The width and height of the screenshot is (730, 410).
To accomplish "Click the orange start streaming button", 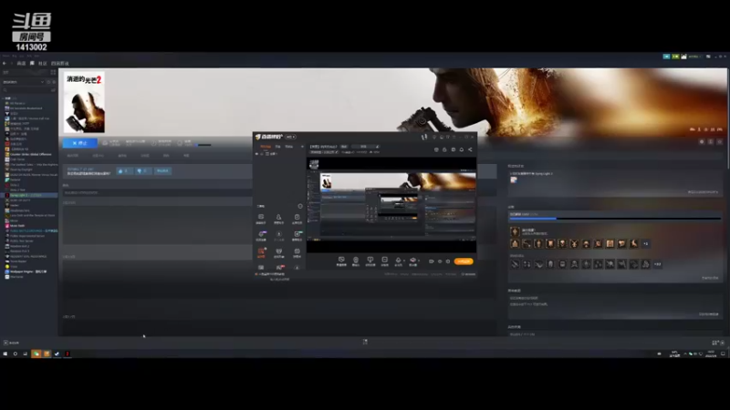I will pyautogui.click(x=464, y=261).
